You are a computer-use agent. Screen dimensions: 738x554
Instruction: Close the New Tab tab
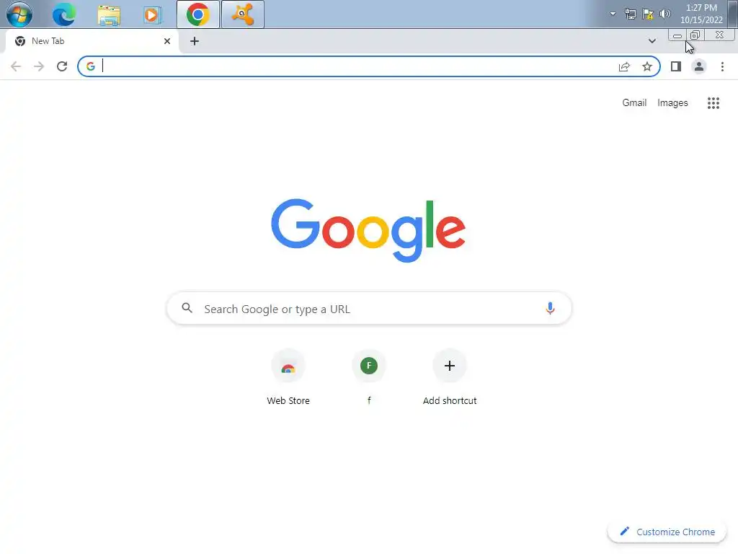tap(167, 41)
